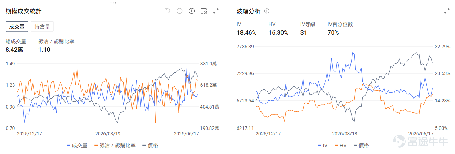Viewport: 455px width, 154px height.
Task: Click the 總成交量 label
Action: [x=16, y=41]
